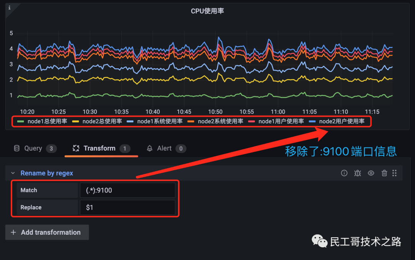Click the plus icon in Add transformation
415x260 pixels.
pos(13,232)
